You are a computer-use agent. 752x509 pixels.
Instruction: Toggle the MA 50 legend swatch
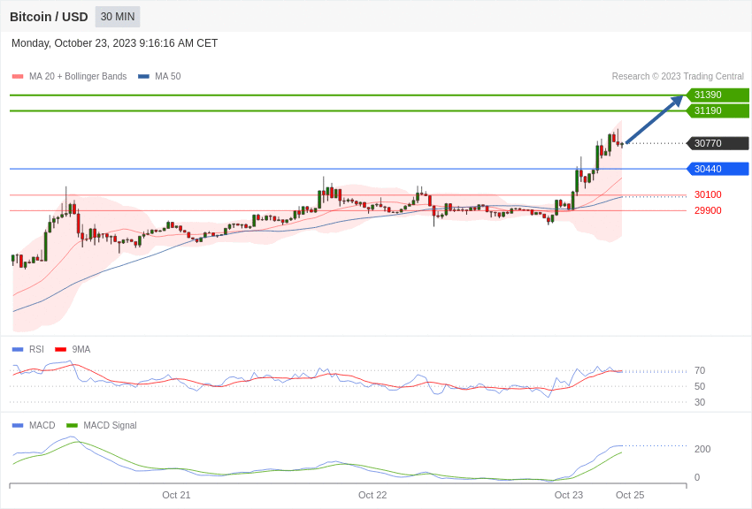(x=143, y=77)
